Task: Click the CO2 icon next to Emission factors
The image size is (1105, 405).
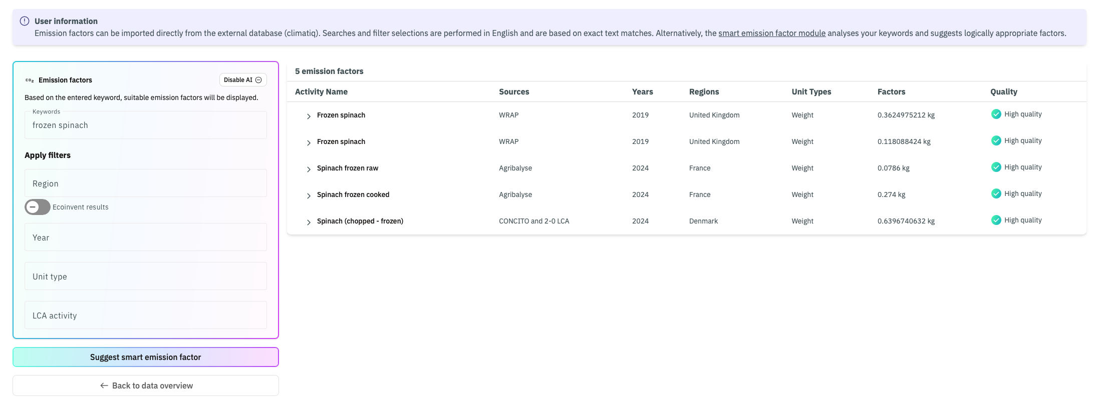Action: (x=30, y=80)
